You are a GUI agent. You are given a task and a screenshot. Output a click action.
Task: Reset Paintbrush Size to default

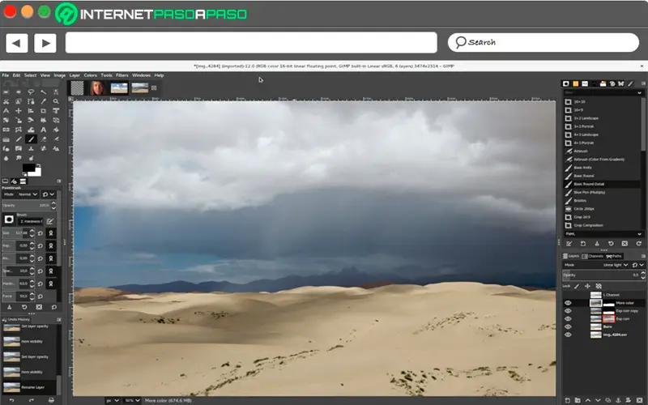point(40,233)
